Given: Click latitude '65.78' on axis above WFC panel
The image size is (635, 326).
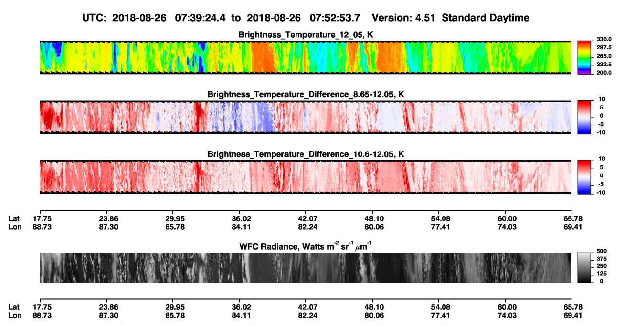Looking at the screenshot, I should click(571, 218).
